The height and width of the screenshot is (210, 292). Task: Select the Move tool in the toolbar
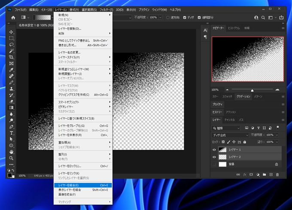[x=12, y=32]
